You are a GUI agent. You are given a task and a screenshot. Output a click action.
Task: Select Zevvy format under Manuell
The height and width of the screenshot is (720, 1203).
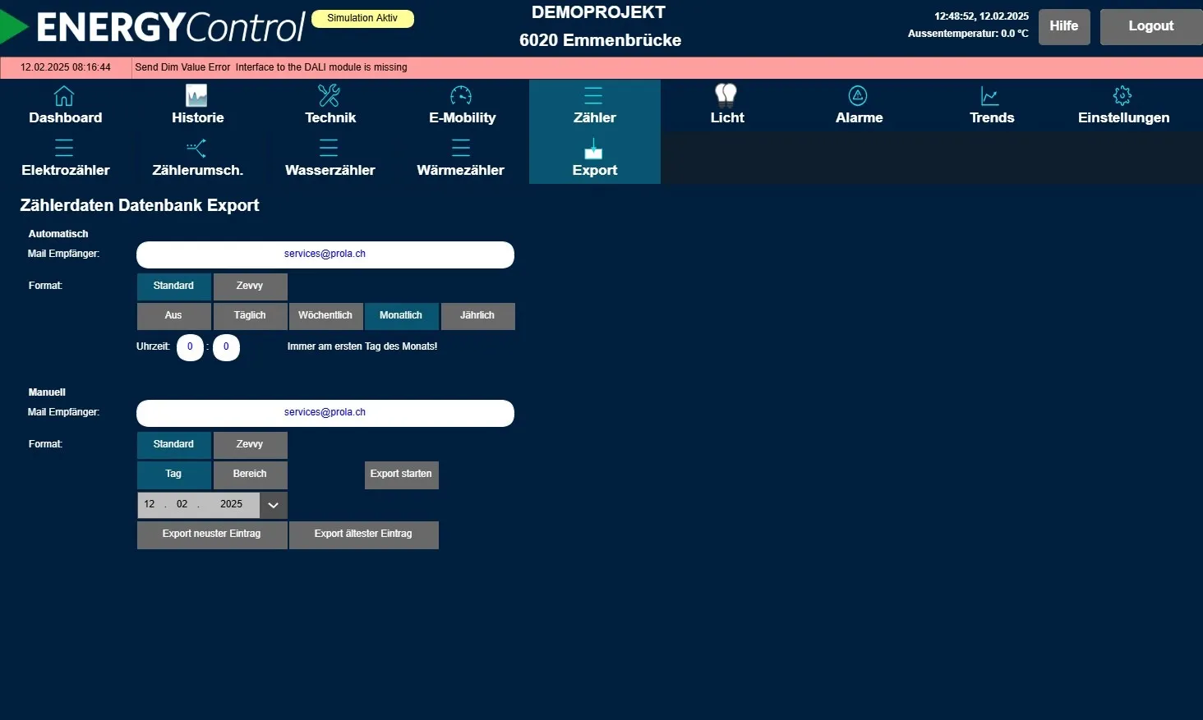click(x=250, y=445)
